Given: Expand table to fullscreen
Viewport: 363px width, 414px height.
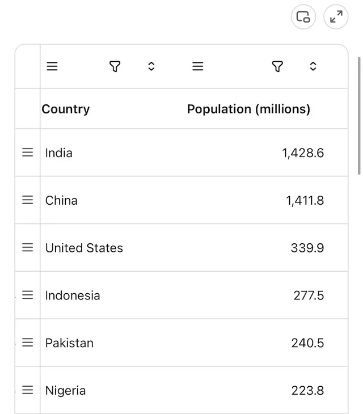Looking at the screenshot, I should (x=336, y=17).
